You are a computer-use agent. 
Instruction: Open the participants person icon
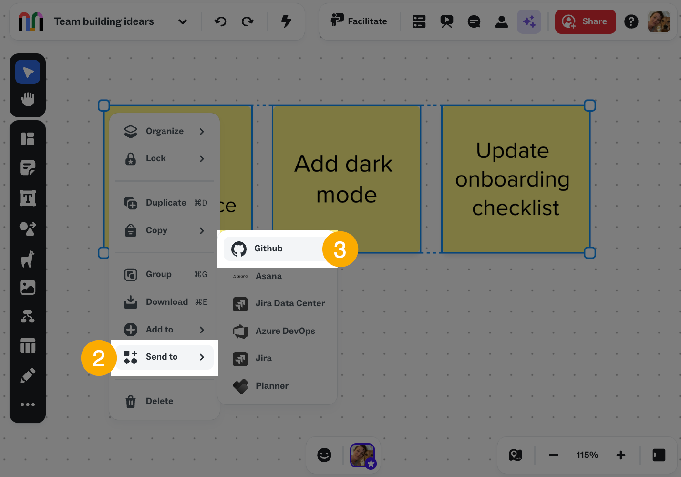tap(502, 21)
